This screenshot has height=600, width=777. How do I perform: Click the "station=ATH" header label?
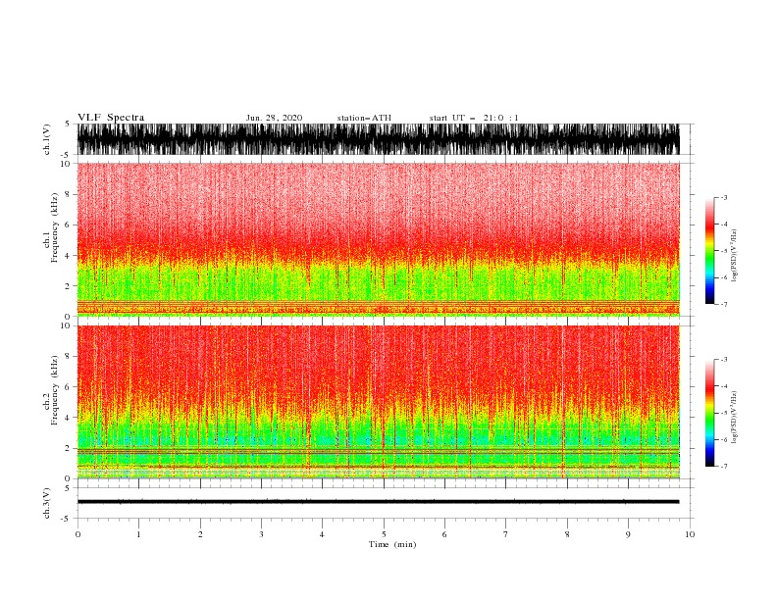364,118
